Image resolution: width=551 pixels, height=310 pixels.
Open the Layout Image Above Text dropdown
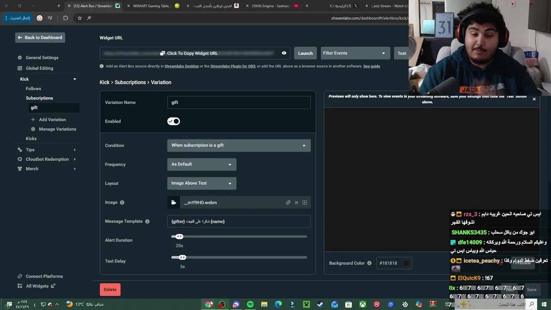pyautogui.click(x=202, y=183)
